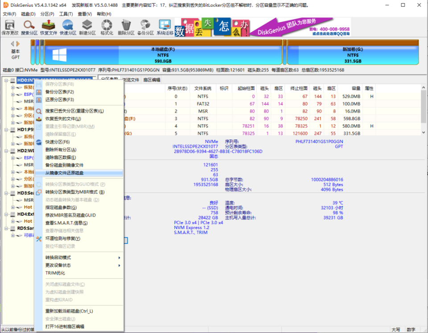Click the tools icon beside 坏道检测与修复
The image size is (428, 333).
39,238
